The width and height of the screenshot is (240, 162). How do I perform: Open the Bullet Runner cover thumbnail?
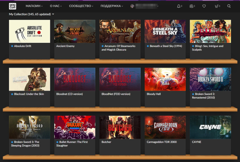[75, 127]
